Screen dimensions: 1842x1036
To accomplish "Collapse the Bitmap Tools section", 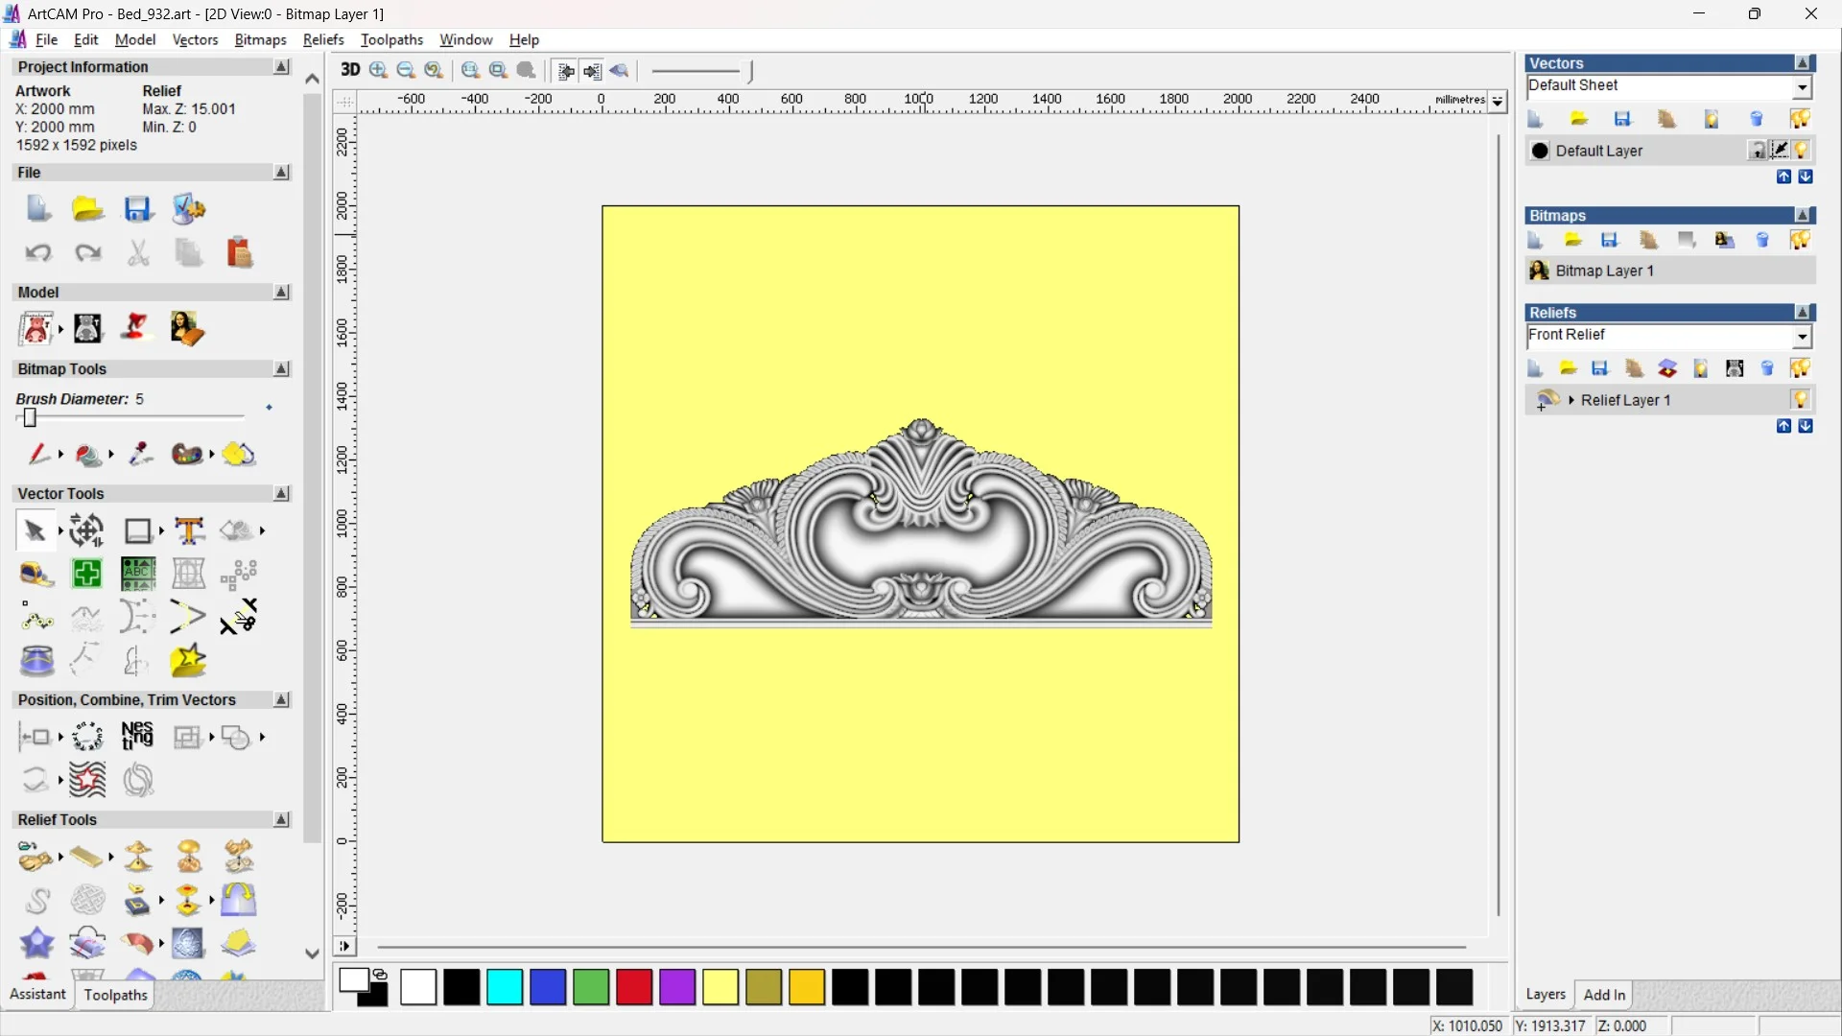I will [281, 369].
